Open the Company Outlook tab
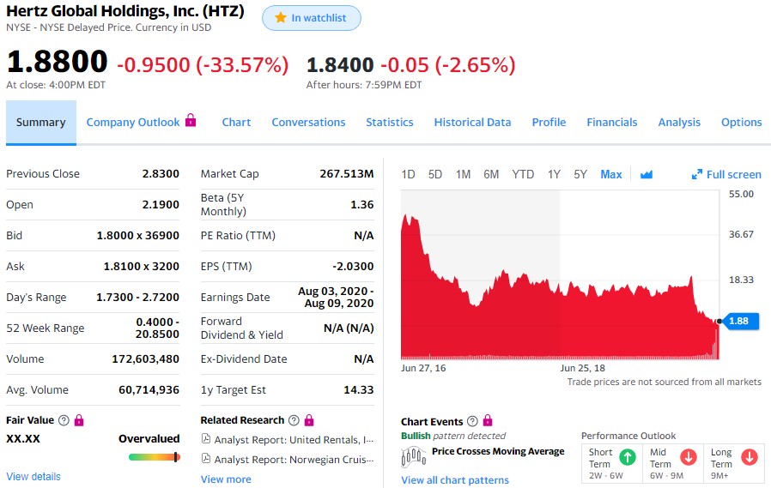 click(133, 123)
